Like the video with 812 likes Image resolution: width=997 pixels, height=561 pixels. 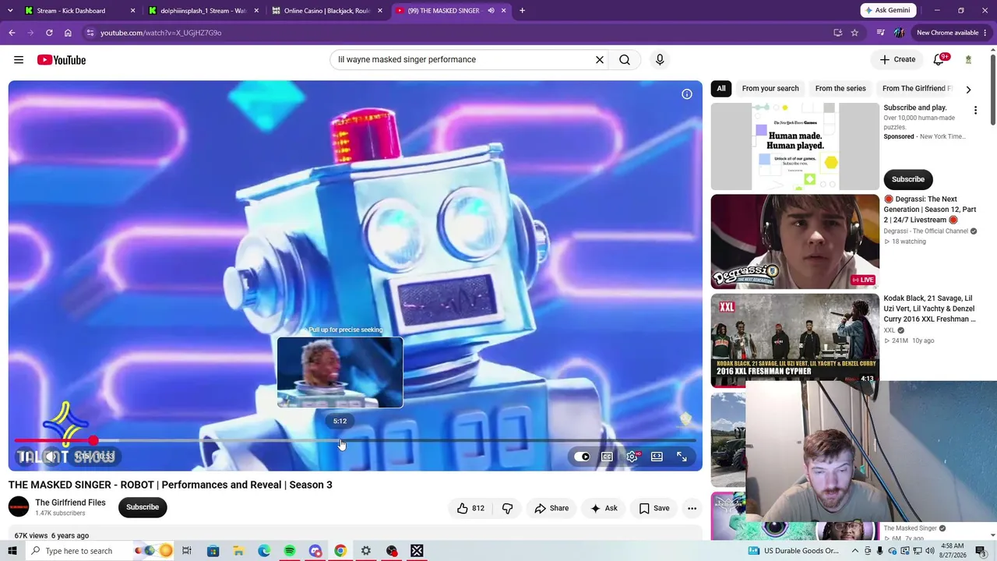coord(470,508)
